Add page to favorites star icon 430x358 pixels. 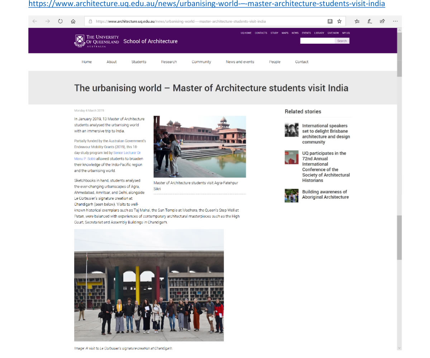(x=339, y=21)
